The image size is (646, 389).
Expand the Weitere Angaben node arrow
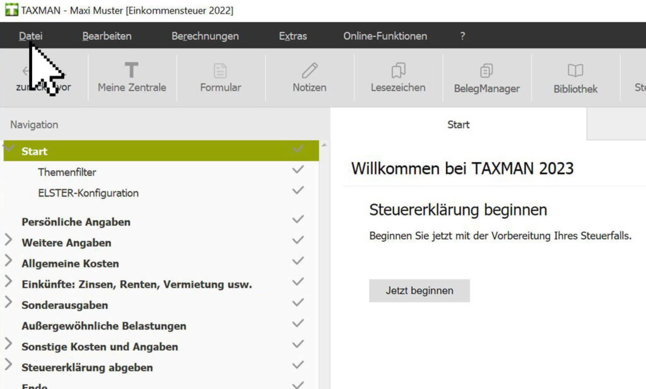[8, 240]
